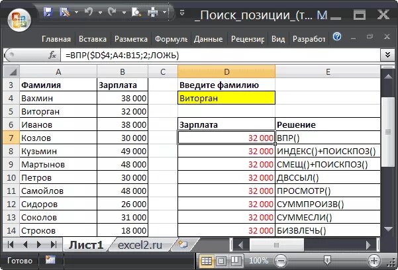This screenshot has height=270, width=398.
Task: Switch to the excel2.ru sheet tab
Action: click(x=140, y=245)
